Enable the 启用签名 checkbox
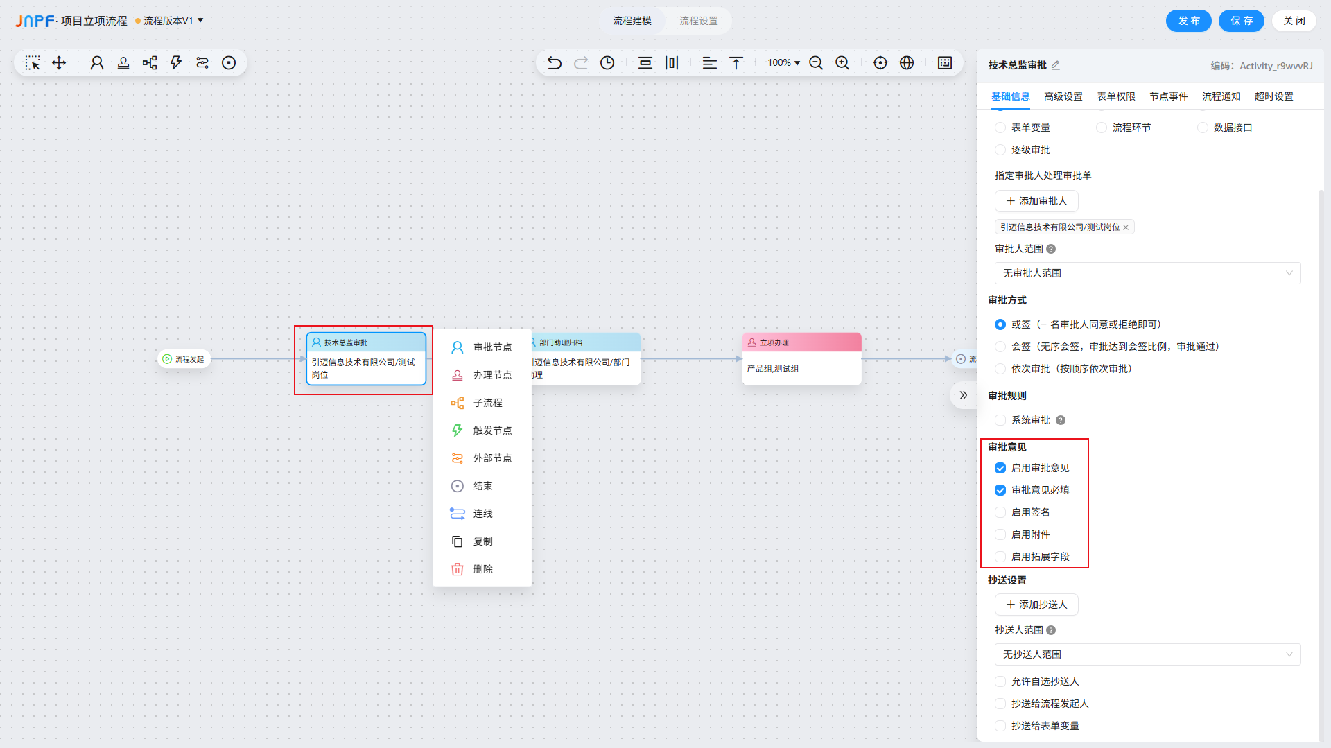 1000,512
